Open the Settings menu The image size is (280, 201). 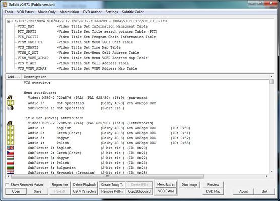pos(112,12)
